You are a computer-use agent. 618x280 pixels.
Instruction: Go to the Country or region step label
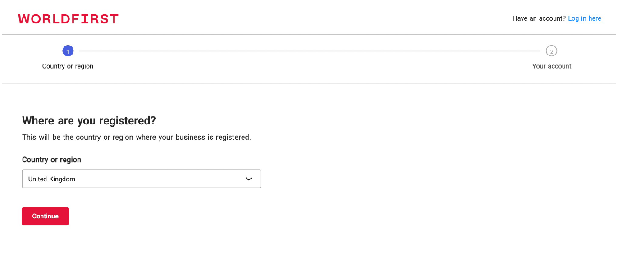(x=68, y=66)
